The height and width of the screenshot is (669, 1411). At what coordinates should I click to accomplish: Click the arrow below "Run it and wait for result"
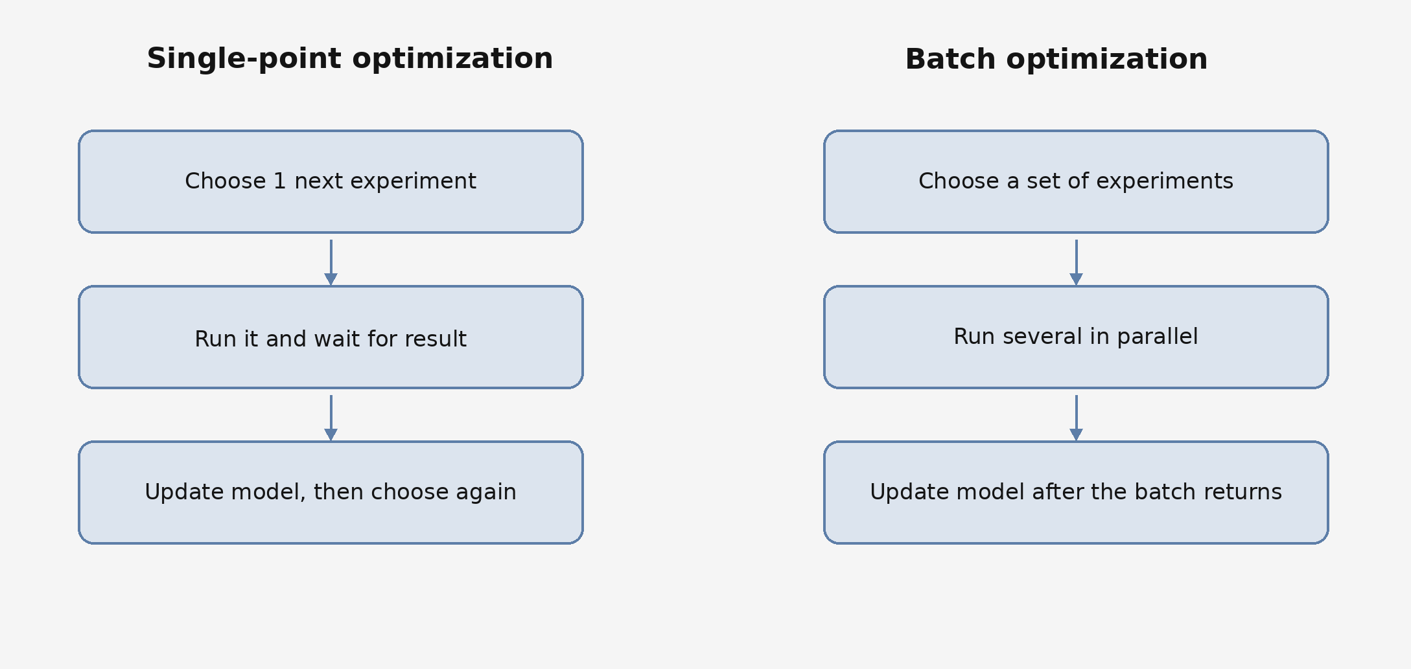point(331,416)
